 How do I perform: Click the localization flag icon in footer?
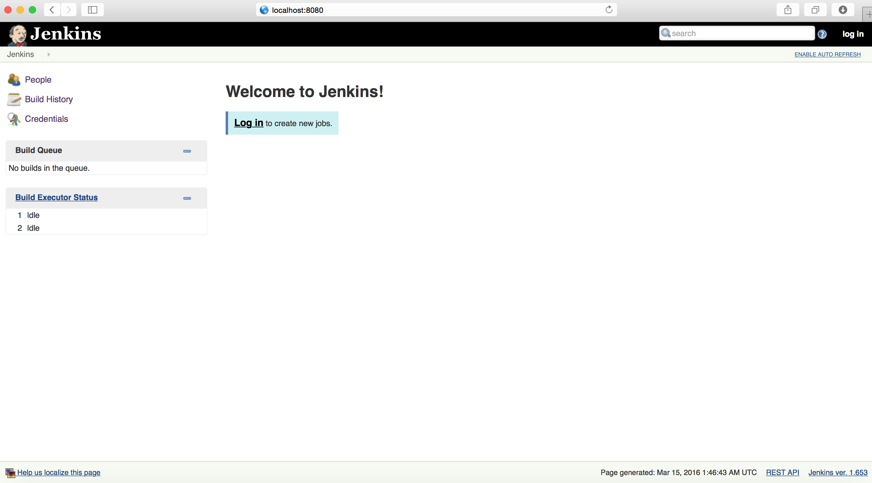[10, 473]
